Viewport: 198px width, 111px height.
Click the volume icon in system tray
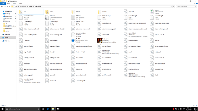pyautogui.click(x=181, y=109)
